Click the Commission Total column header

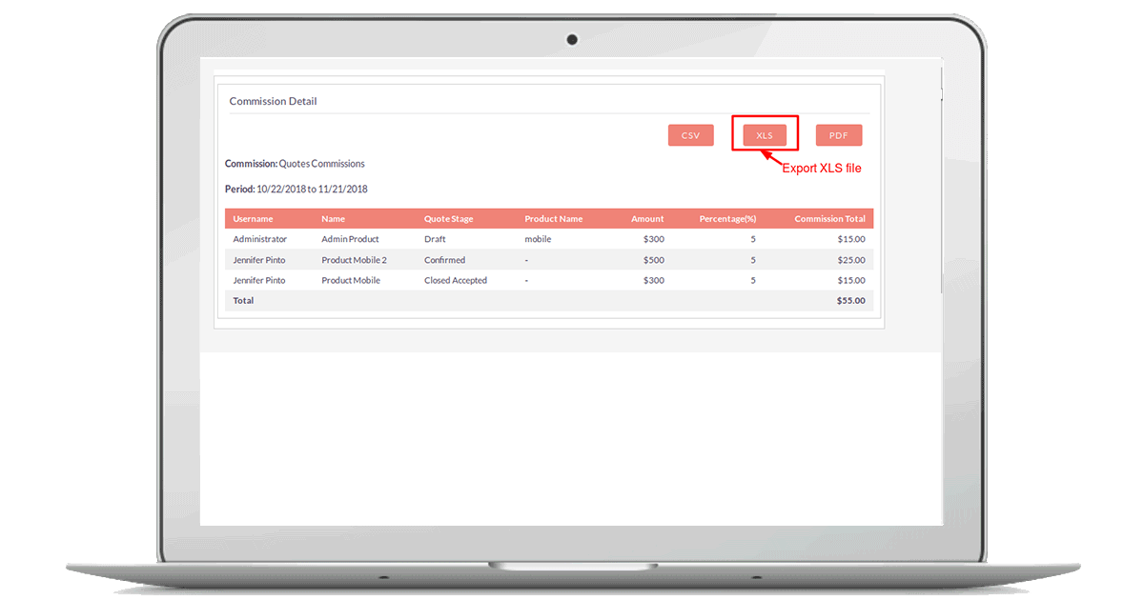[x=829, y=219]
